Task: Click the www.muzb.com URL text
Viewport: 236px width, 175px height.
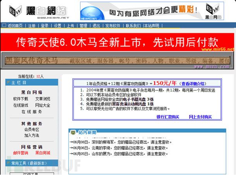Action: tap(212, 66)
